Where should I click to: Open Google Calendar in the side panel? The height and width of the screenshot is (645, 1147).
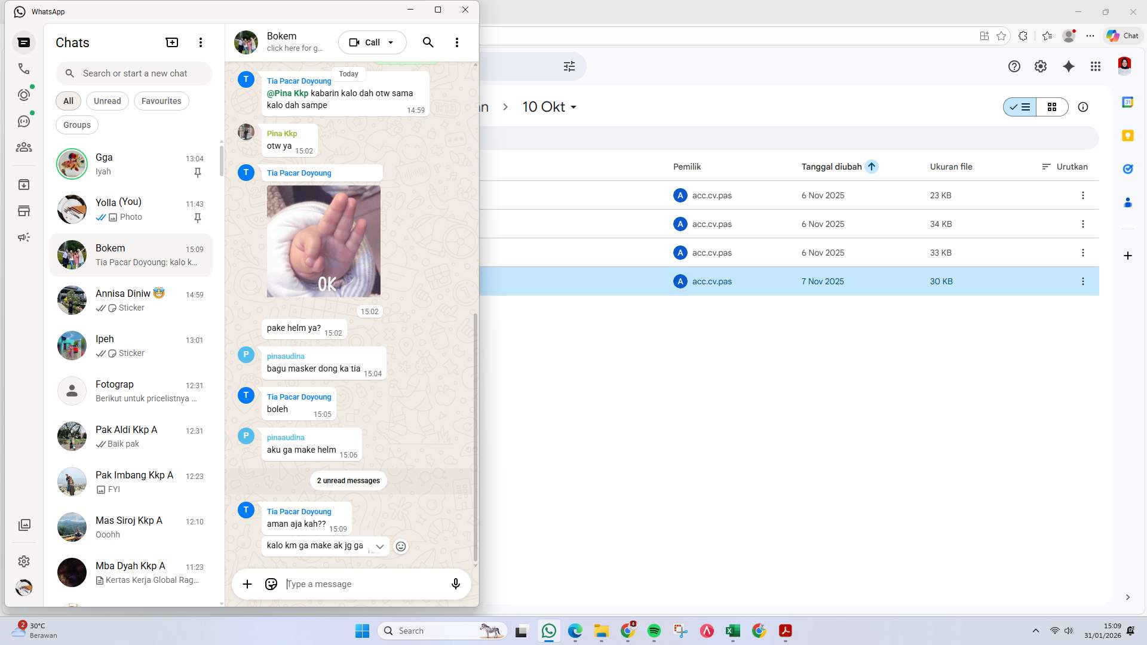(1128, 102)
